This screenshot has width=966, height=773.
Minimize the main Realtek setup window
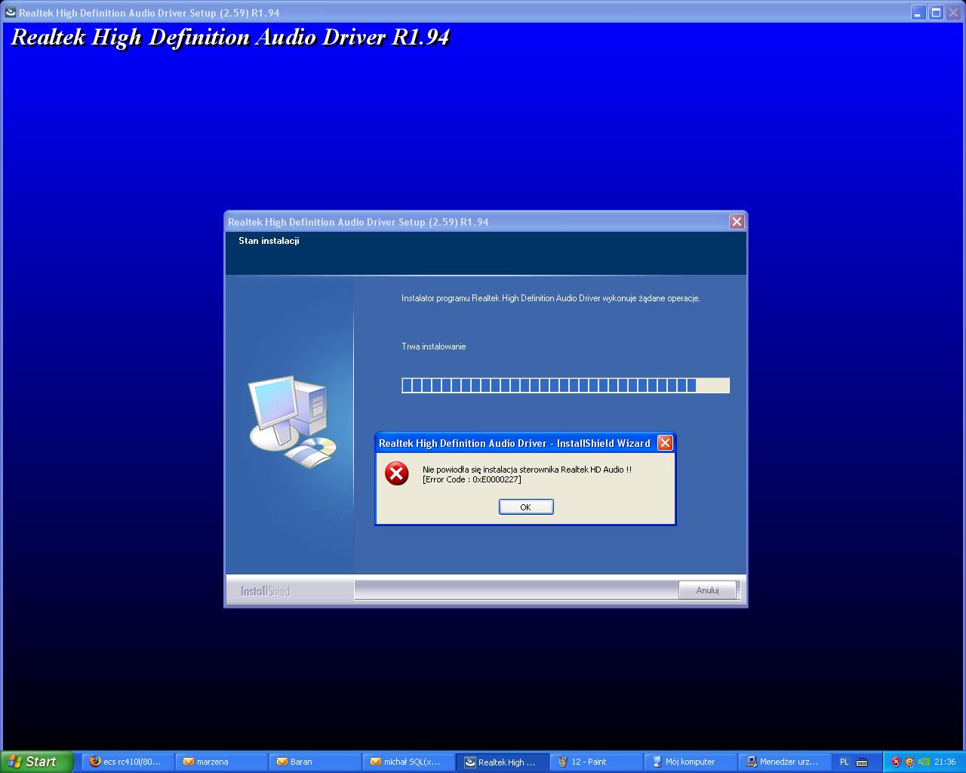click(x=918, y=13)
